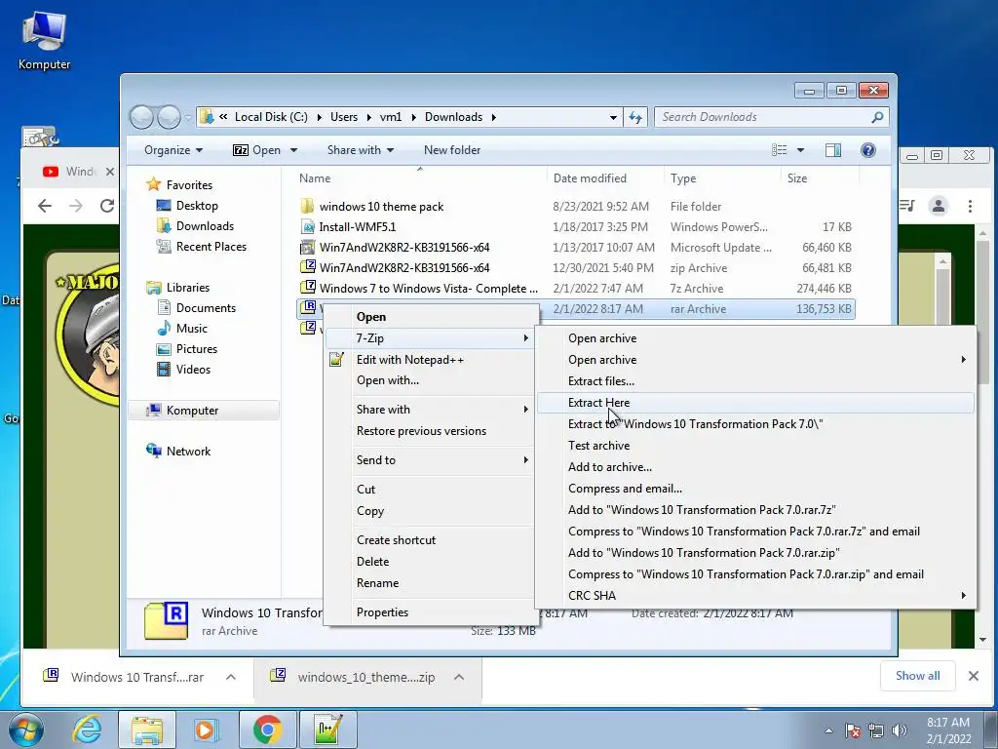Select windows 10 theme pack folder

[381, 207]
